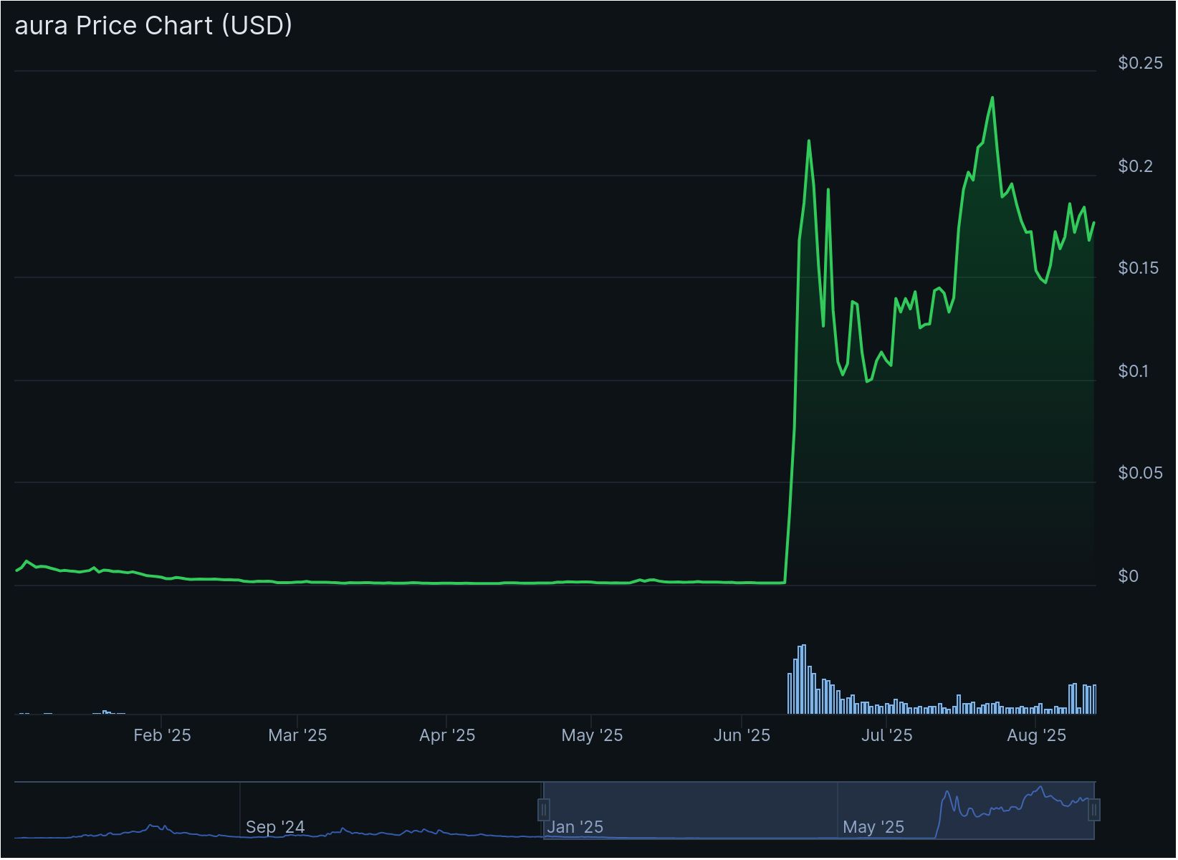Click Sep '24 label in navigator
This screenshot has height=860, width=1178.
tap(275, 827)
